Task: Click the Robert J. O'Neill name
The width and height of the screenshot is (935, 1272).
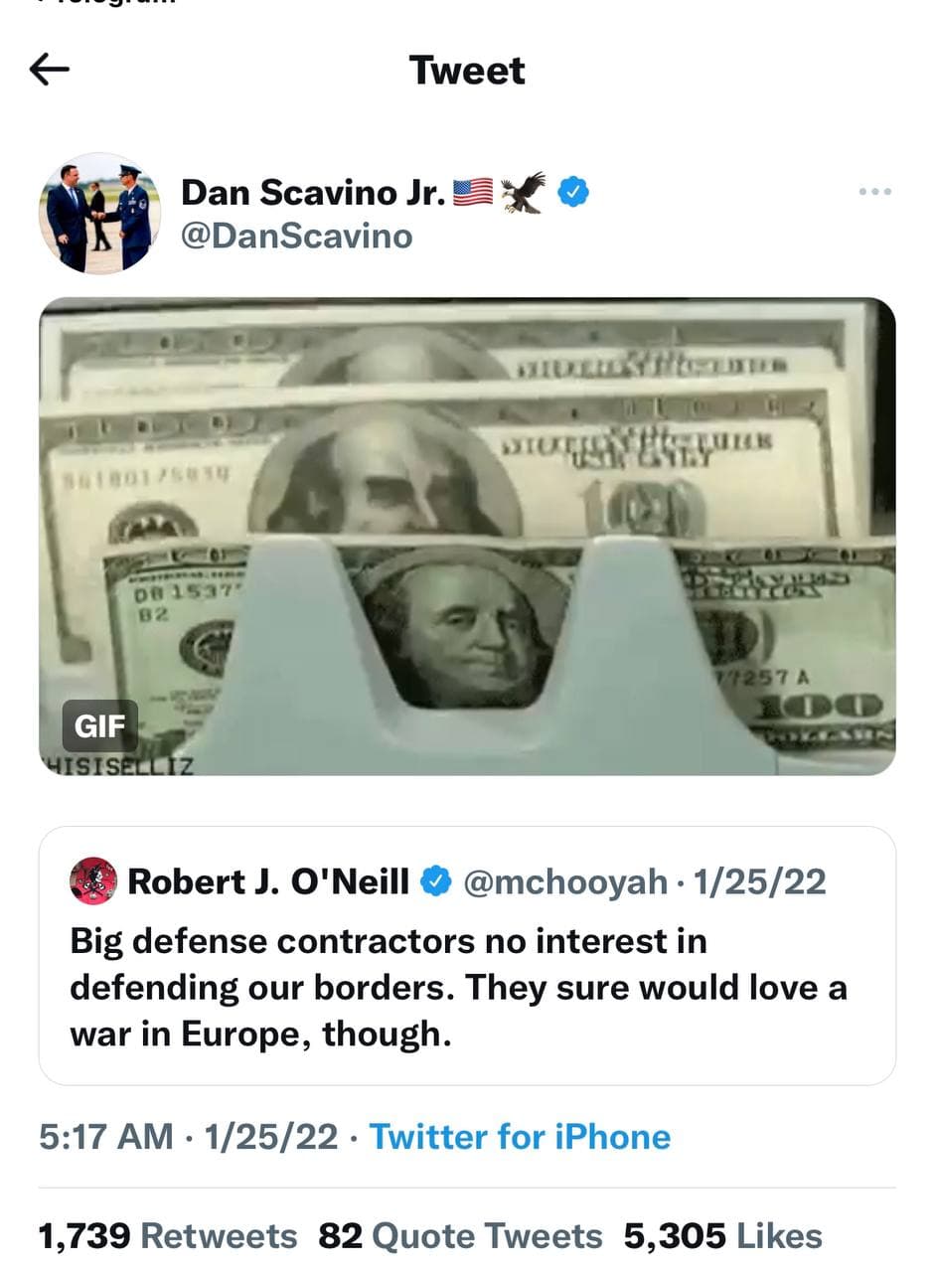Action: tap(268, 881)
